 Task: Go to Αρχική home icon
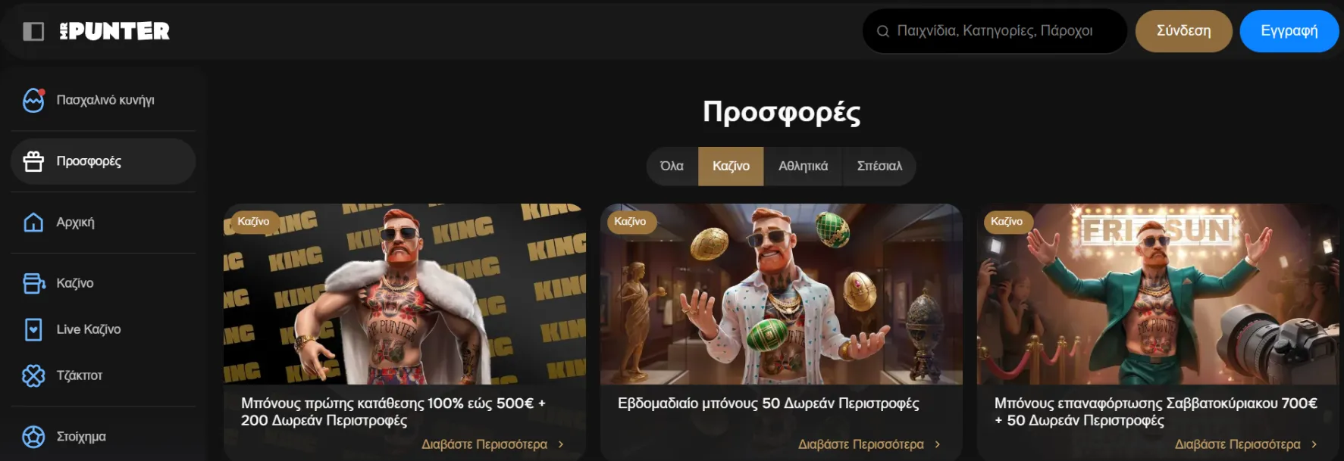click(33, 222)
